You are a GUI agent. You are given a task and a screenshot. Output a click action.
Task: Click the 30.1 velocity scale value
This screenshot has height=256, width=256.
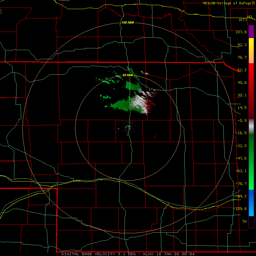click(242, 95)
